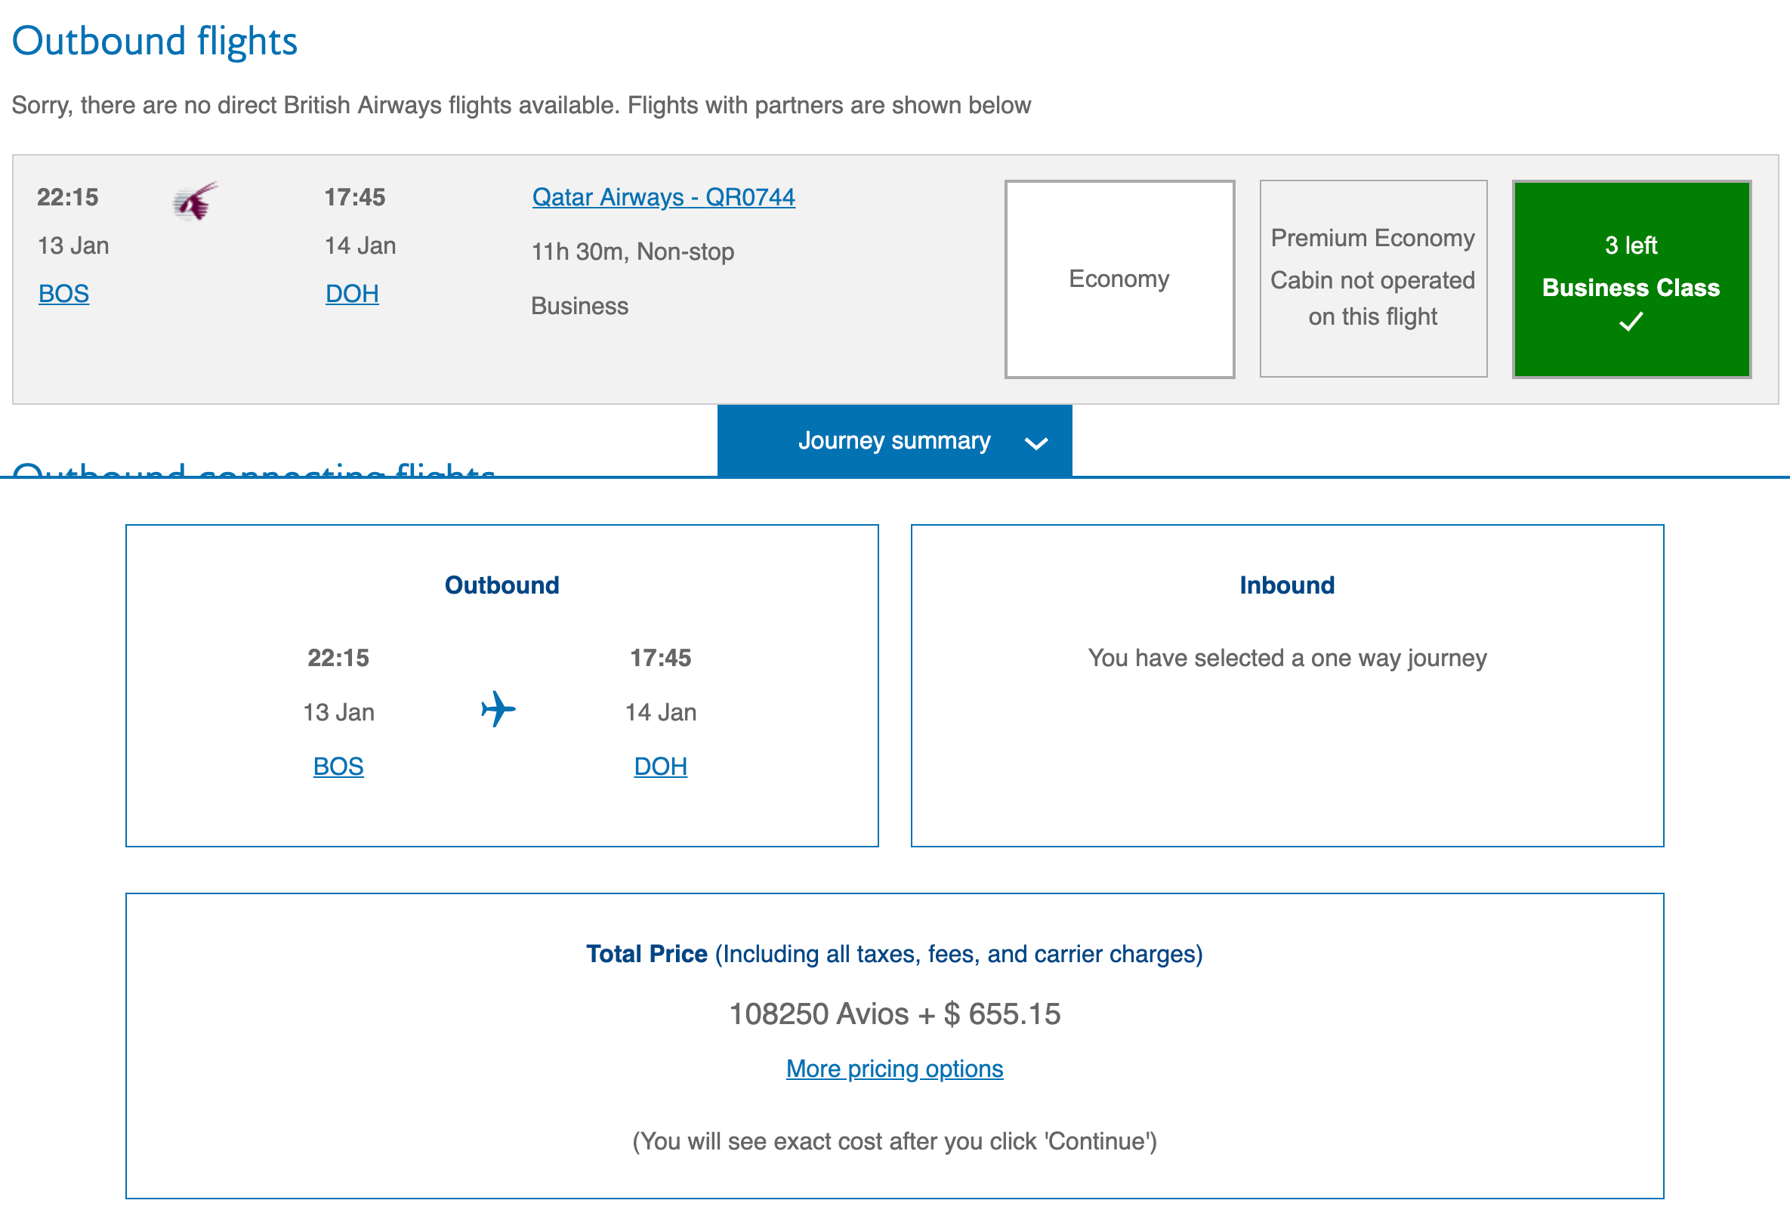Collapse the Journey summary panel
The height and width of the screenshot is (1228, 1790).
pos(894,440)
